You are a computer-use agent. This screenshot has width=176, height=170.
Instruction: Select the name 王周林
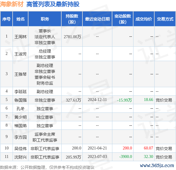coord(21,37)
